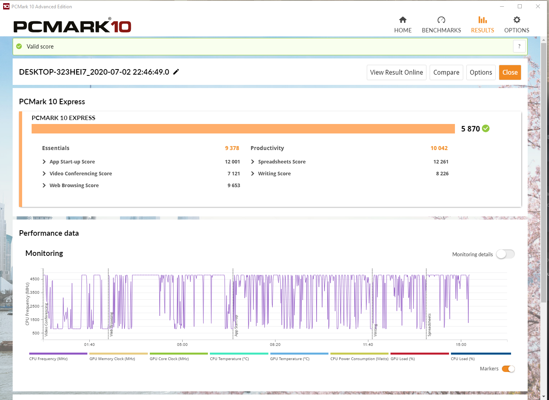This screenshot has height=400, width=549.
Task: Click the Web Browsing chart marker
Action: [111, 324]
